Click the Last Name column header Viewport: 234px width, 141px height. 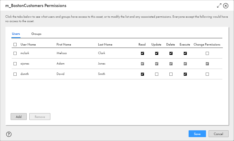coord(105,44)
